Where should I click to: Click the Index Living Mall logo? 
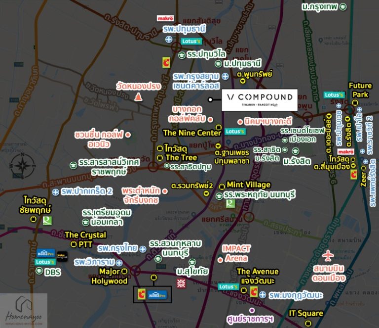(62, 257)
